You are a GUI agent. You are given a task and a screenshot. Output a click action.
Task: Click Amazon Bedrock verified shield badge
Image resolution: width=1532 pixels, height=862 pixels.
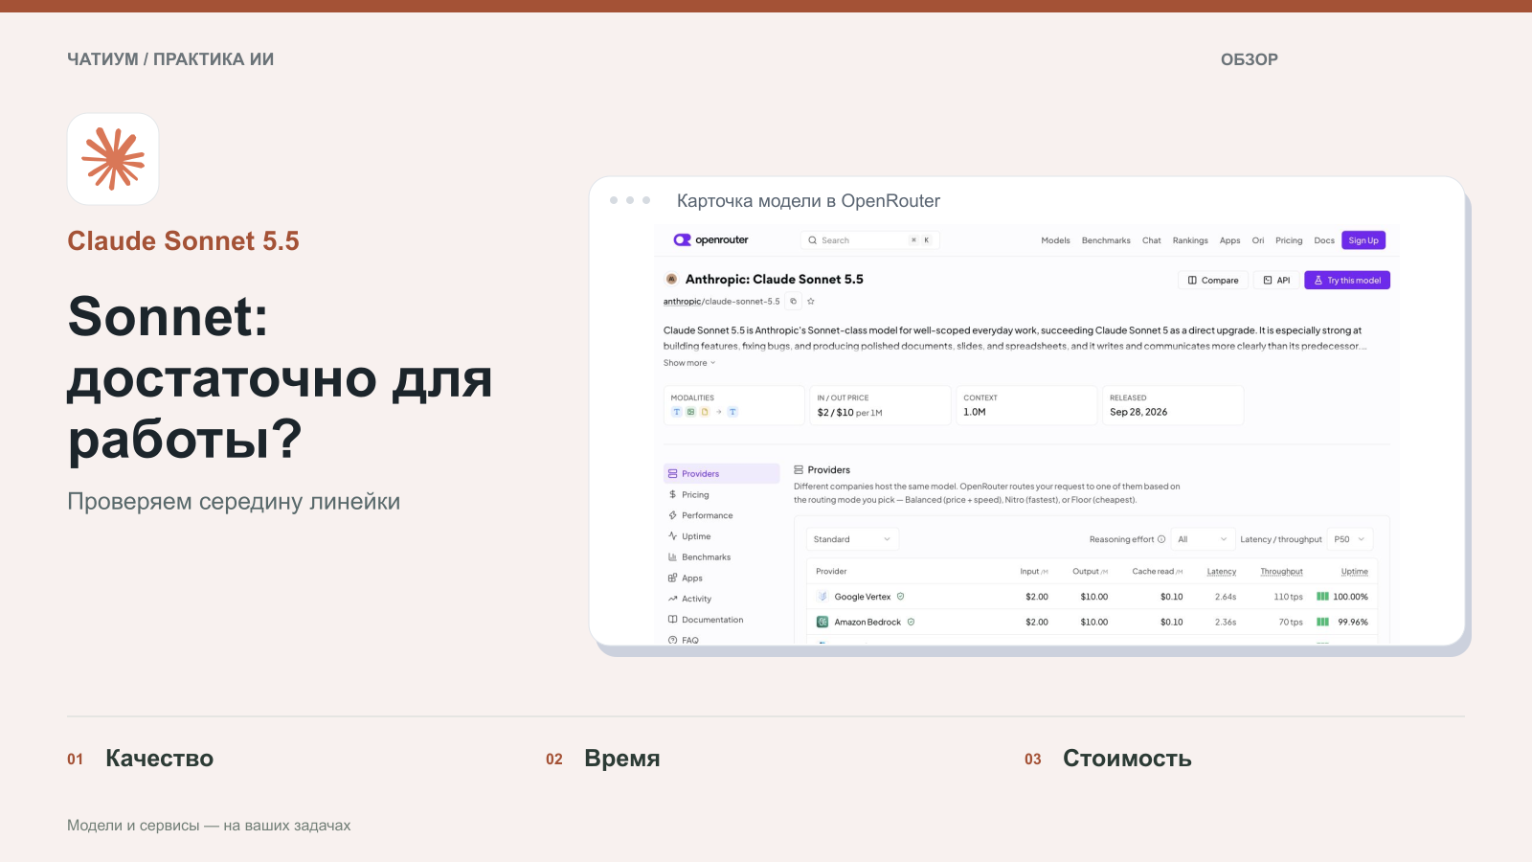coord(911,623)
